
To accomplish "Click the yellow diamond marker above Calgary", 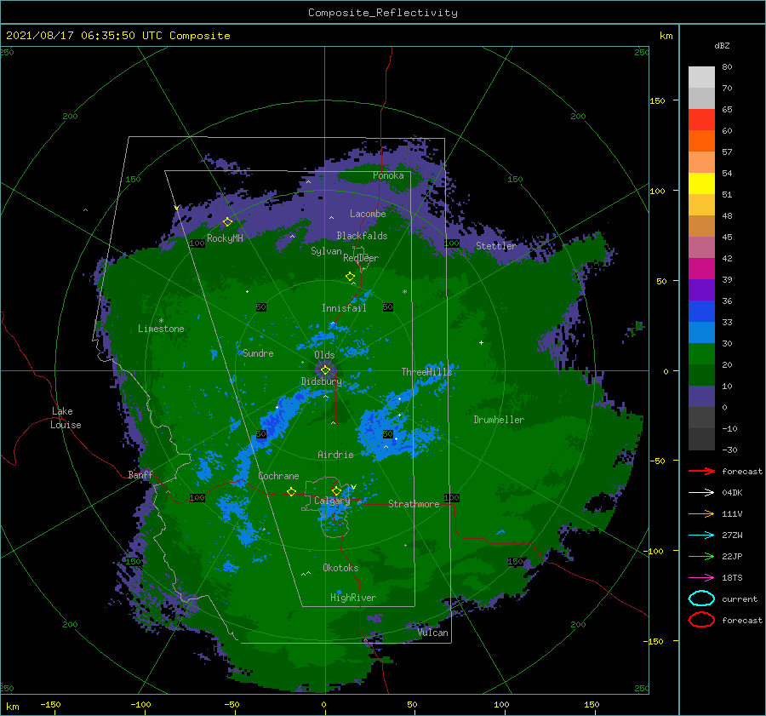I will (336, 490).
